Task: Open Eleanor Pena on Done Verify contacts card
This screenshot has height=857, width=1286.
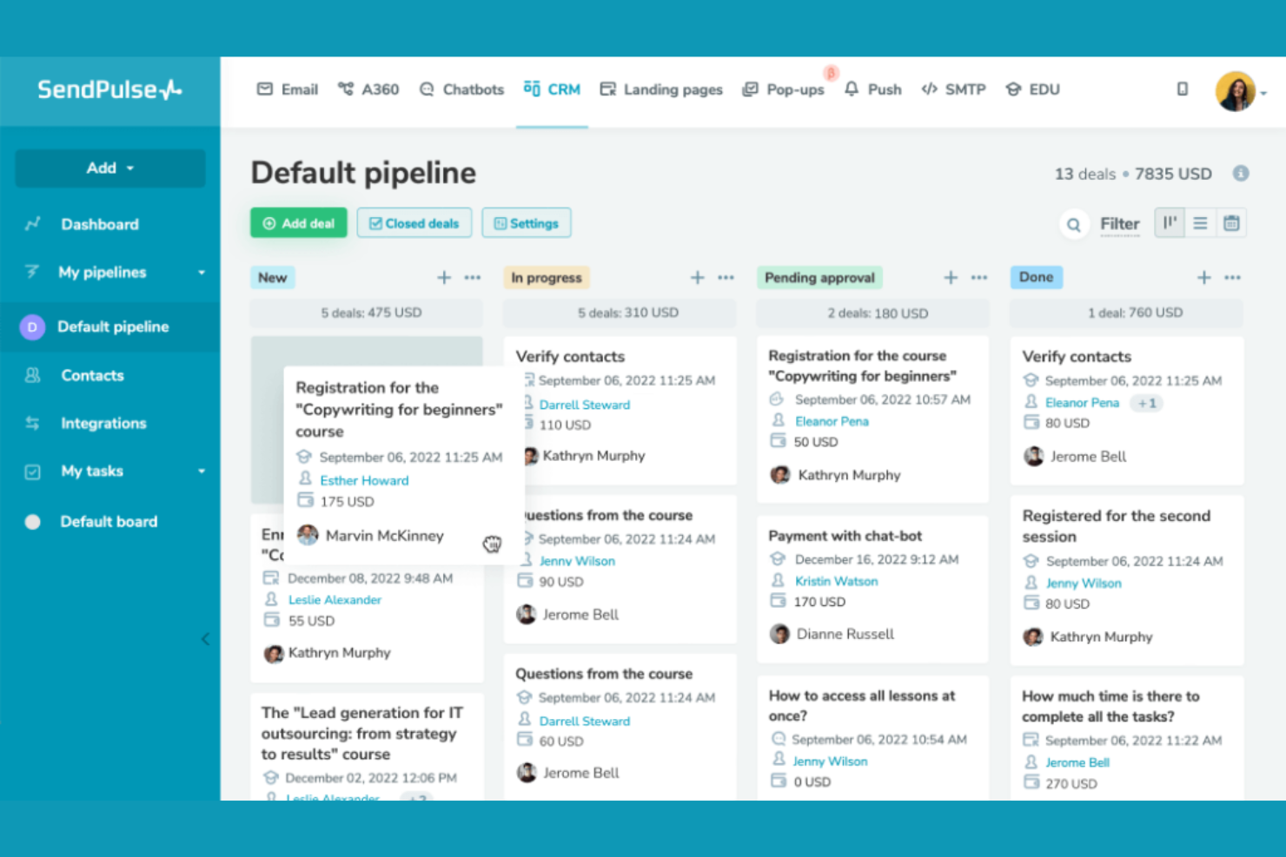Action: [1082, 403]
